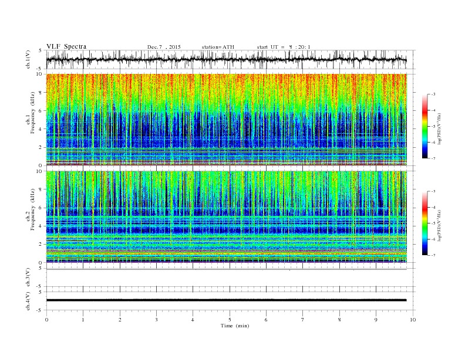The width and height of the screenshot is (465, 359).
Task: Click the ch.2 spectrogram color bar
Action: (x=424, y=223)
